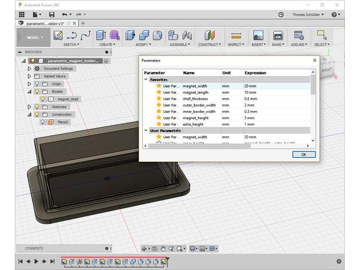
Task: Click the Parameters horizontal scrollbar
Action: coord(200,146)
